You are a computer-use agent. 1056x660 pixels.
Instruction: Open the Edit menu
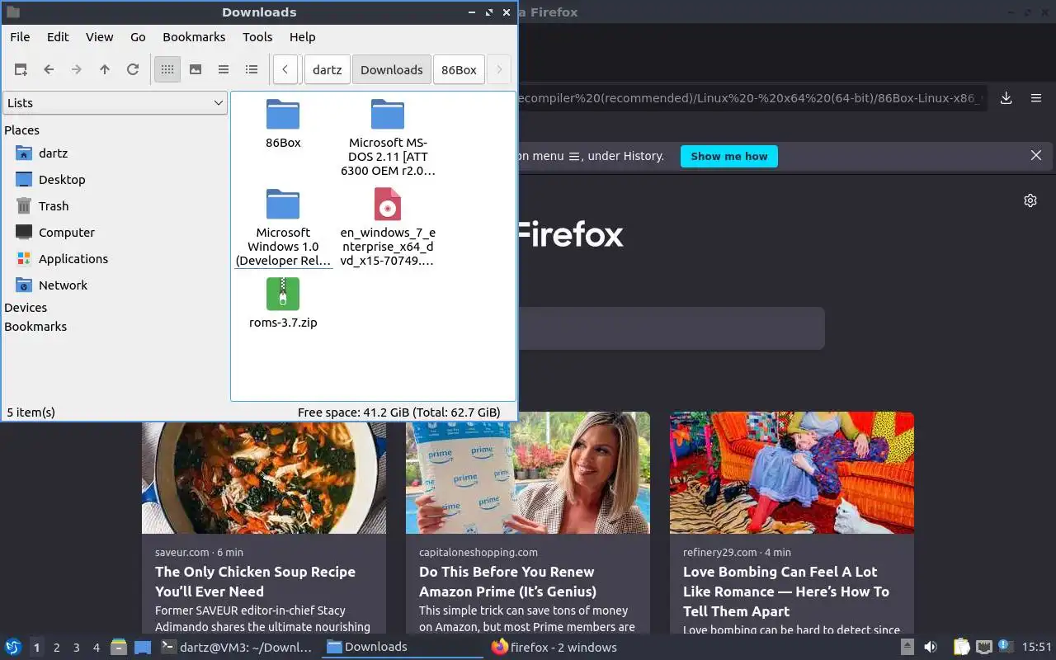(58, 37)
